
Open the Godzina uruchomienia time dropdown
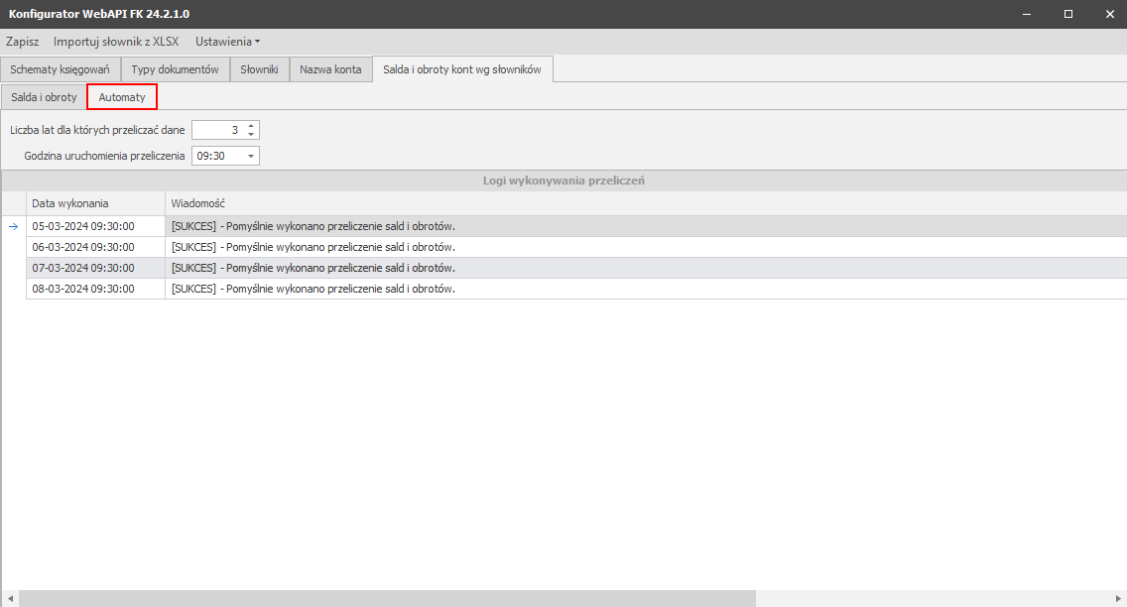coord(251,156)
